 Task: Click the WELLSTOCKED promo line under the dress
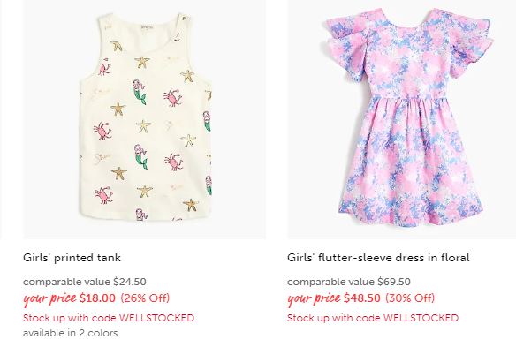coord(373,318)
